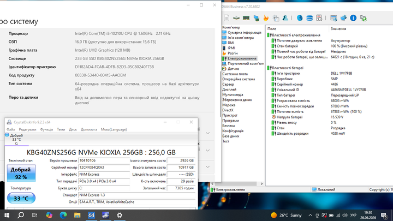
Task: Open Файл menu in CrystalDiskInfo
Action: pyautogui.click(x=11, y=129)
